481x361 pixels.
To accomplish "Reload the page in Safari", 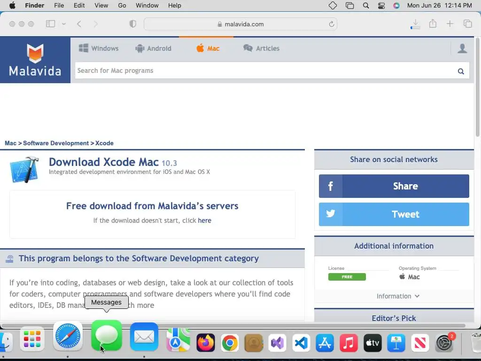I will pyautogui.click(x=331, y=24).
